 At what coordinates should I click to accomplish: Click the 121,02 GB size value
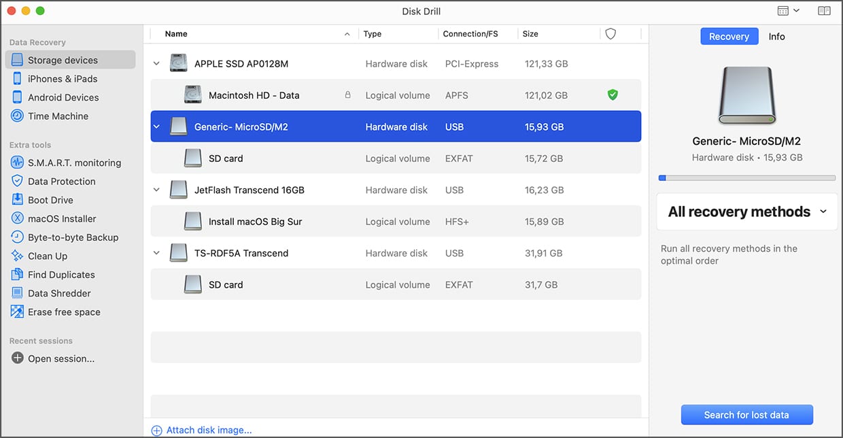point(546,95)
